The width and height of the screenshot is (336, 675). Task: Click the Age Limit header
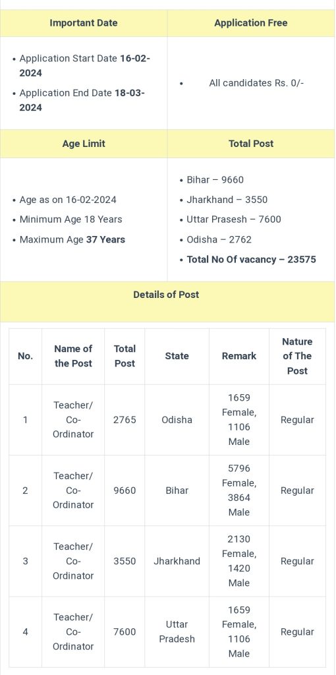84,144
